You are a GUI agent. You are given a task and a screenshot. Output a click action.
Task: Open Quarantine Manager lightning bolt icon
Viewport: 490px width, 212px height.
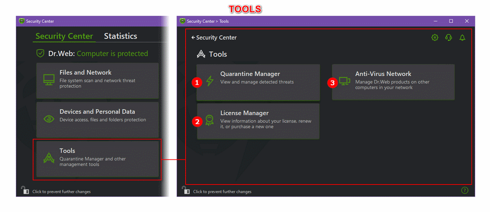point(210,80)
